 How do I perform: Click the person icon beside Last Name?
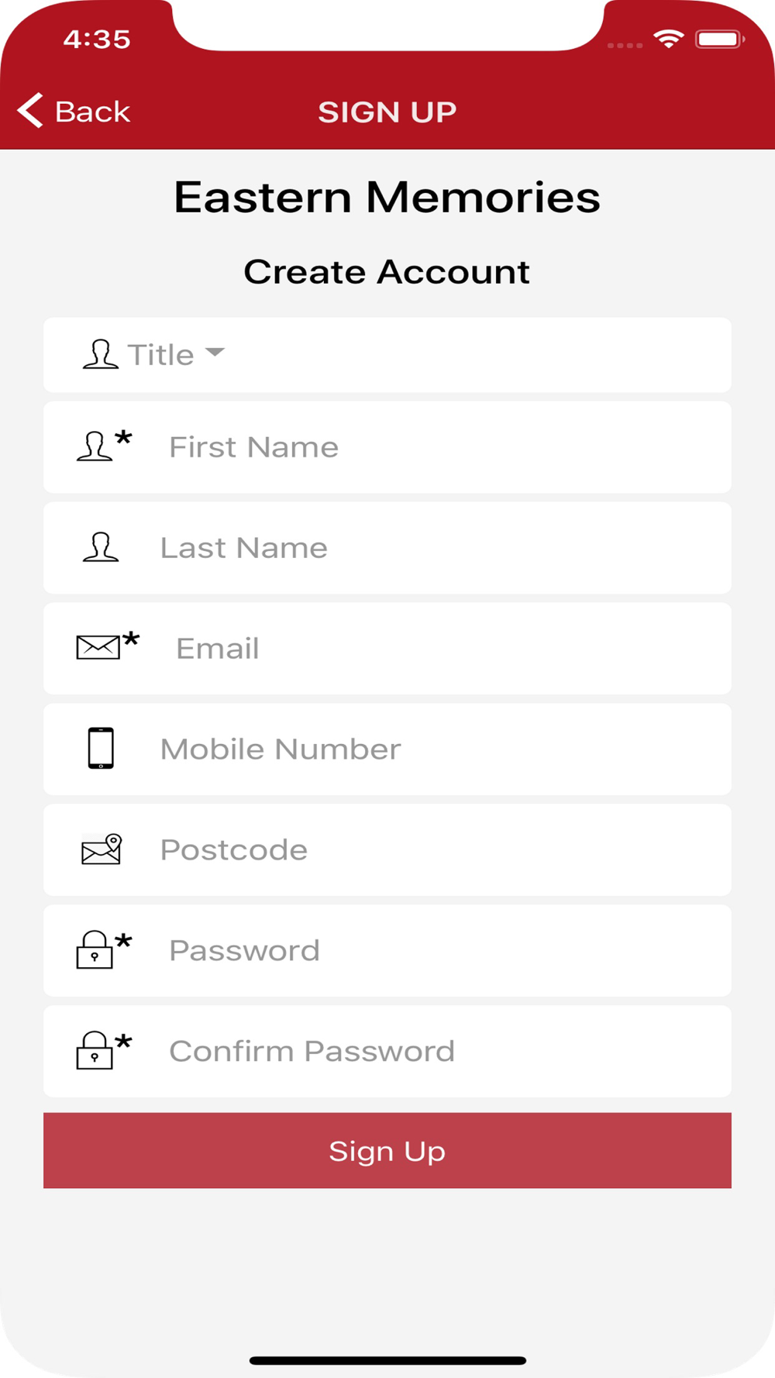pyautogui.click(x=101, y=547)
